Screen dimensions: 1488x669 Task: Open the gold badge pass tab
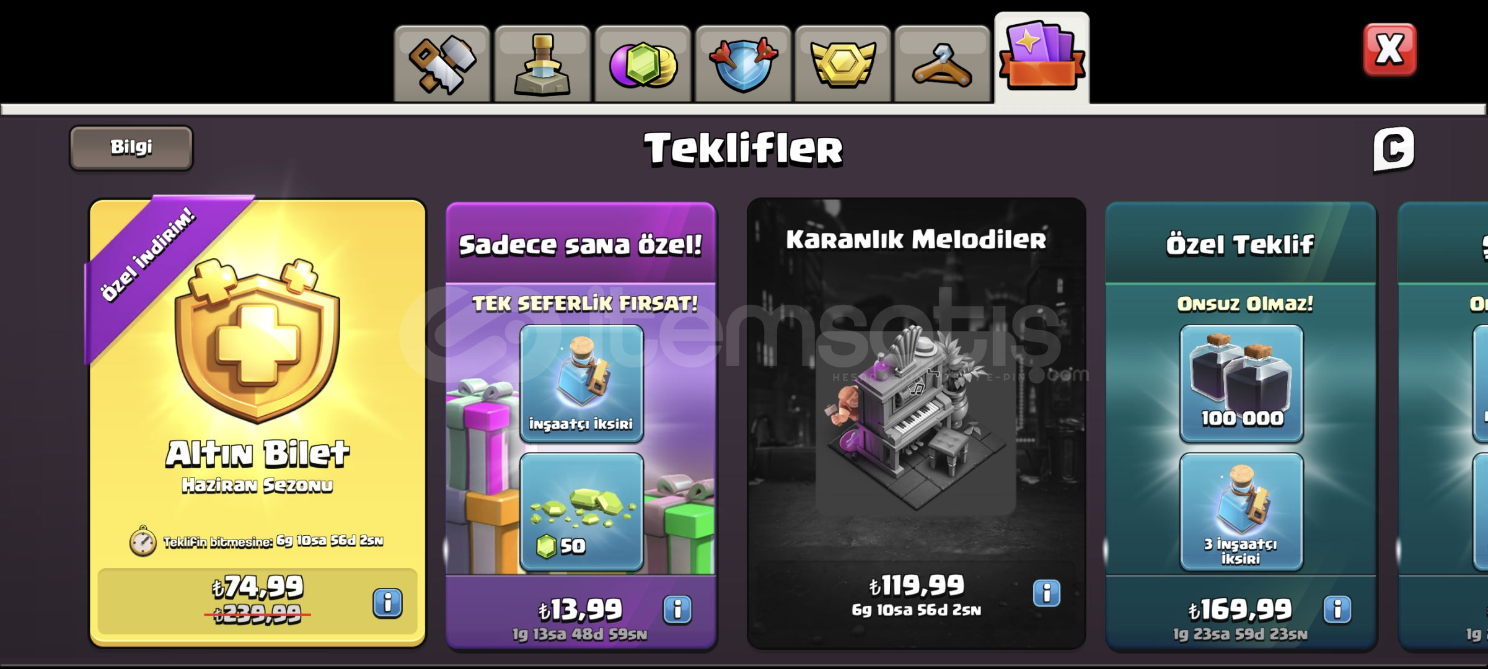tap(843, 64)
